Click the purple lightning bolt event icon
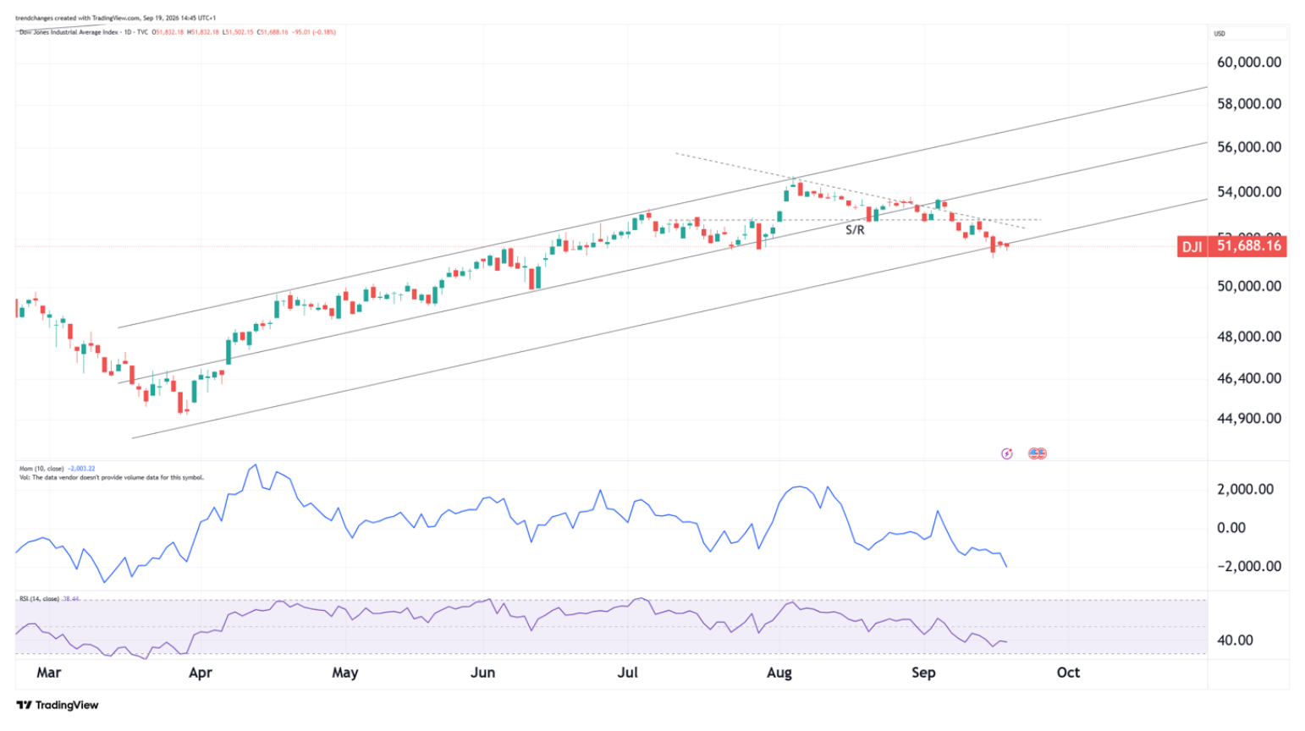This screenshot has height=731, width=1305. tap(1006, 453)
